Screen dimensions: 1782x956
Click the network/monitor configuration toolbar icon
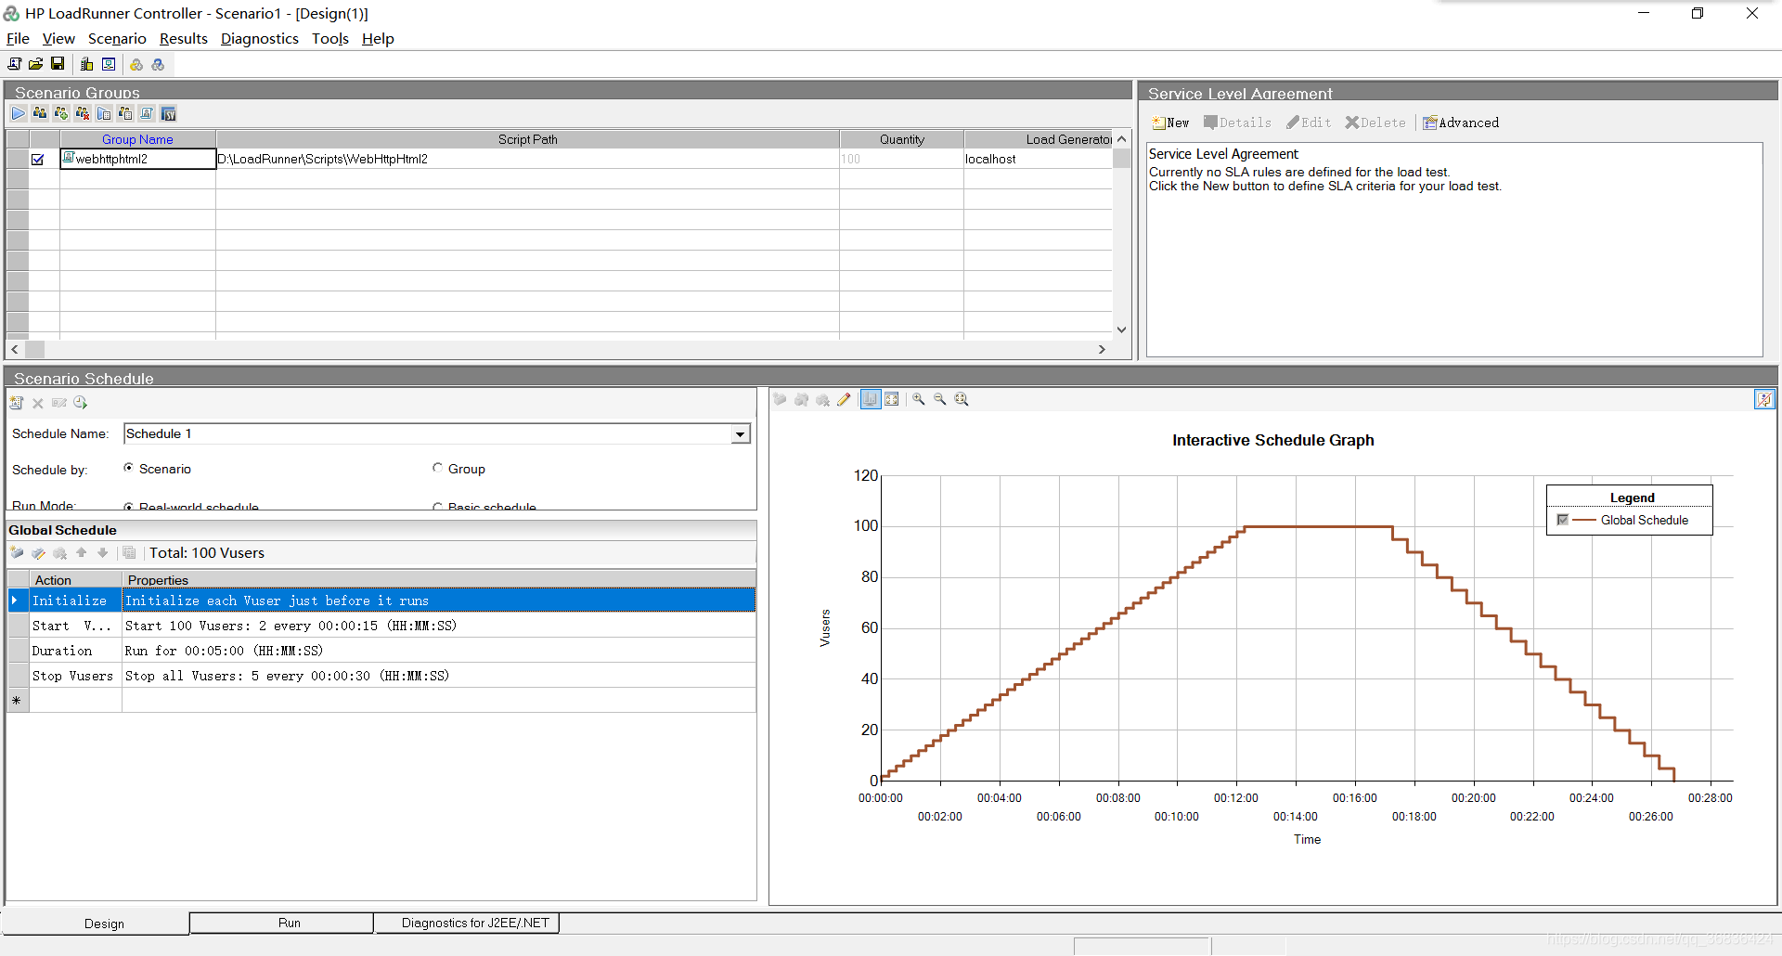[x=109, y=64]
